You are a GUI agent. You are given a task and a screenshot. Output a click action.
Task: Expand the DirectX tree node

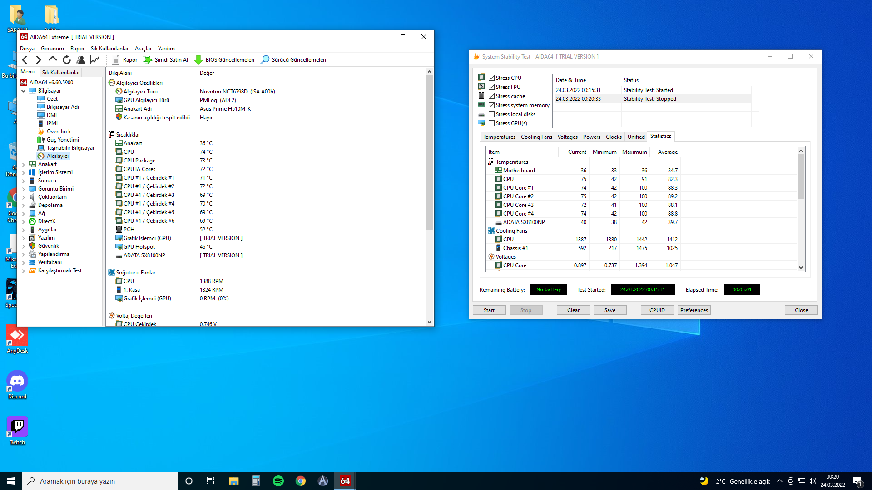[24, 221]
